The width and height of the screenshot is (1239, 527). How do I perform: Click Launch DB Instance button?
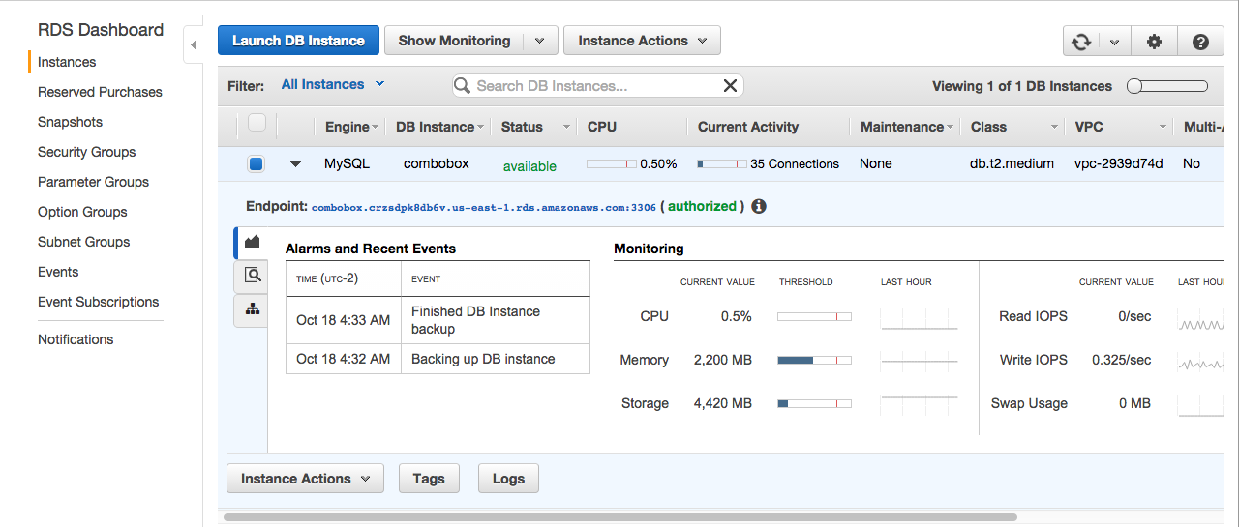(298, 41)
